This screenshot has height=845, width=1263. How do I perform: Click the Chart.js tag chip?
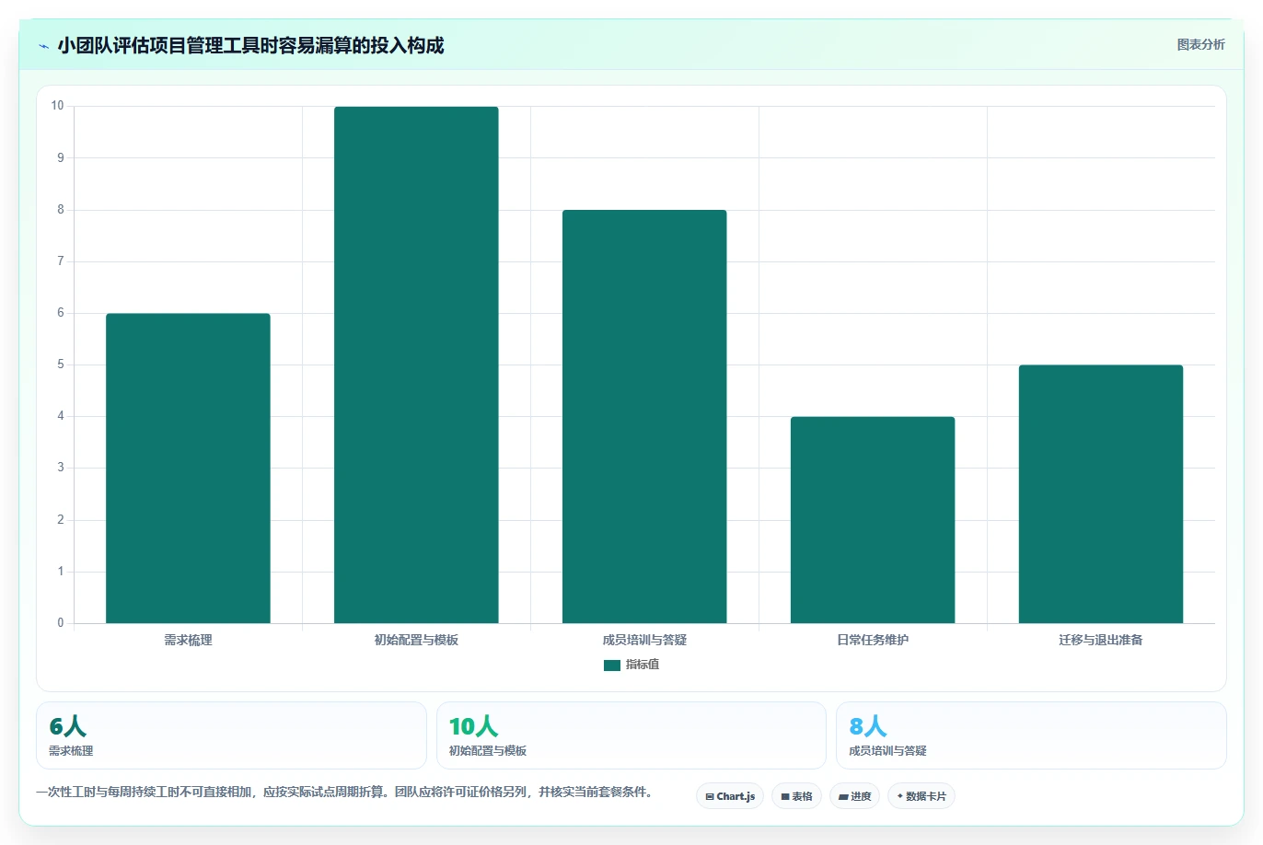[x=730, y=796]
